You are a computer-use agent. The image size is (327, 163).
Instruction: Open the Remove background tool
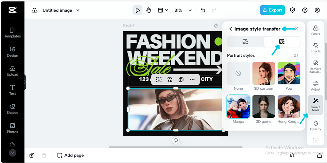pyautogui.click(x=316, y=66)
